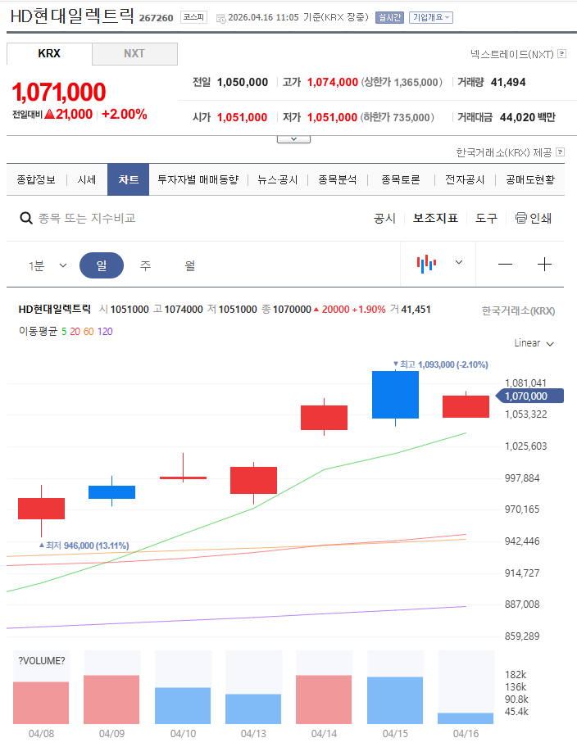Open the 종합정보 tab

click(x=36, y=179)
